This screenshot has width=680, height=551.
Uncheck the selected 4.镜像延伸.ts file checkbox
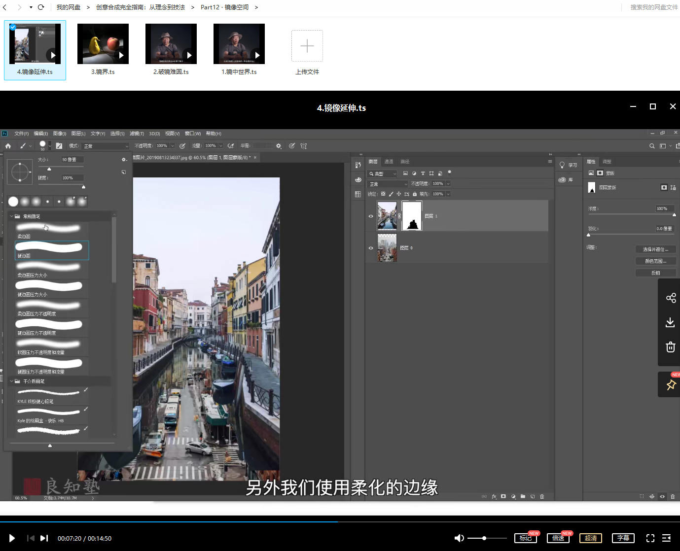tap(13, 27)
